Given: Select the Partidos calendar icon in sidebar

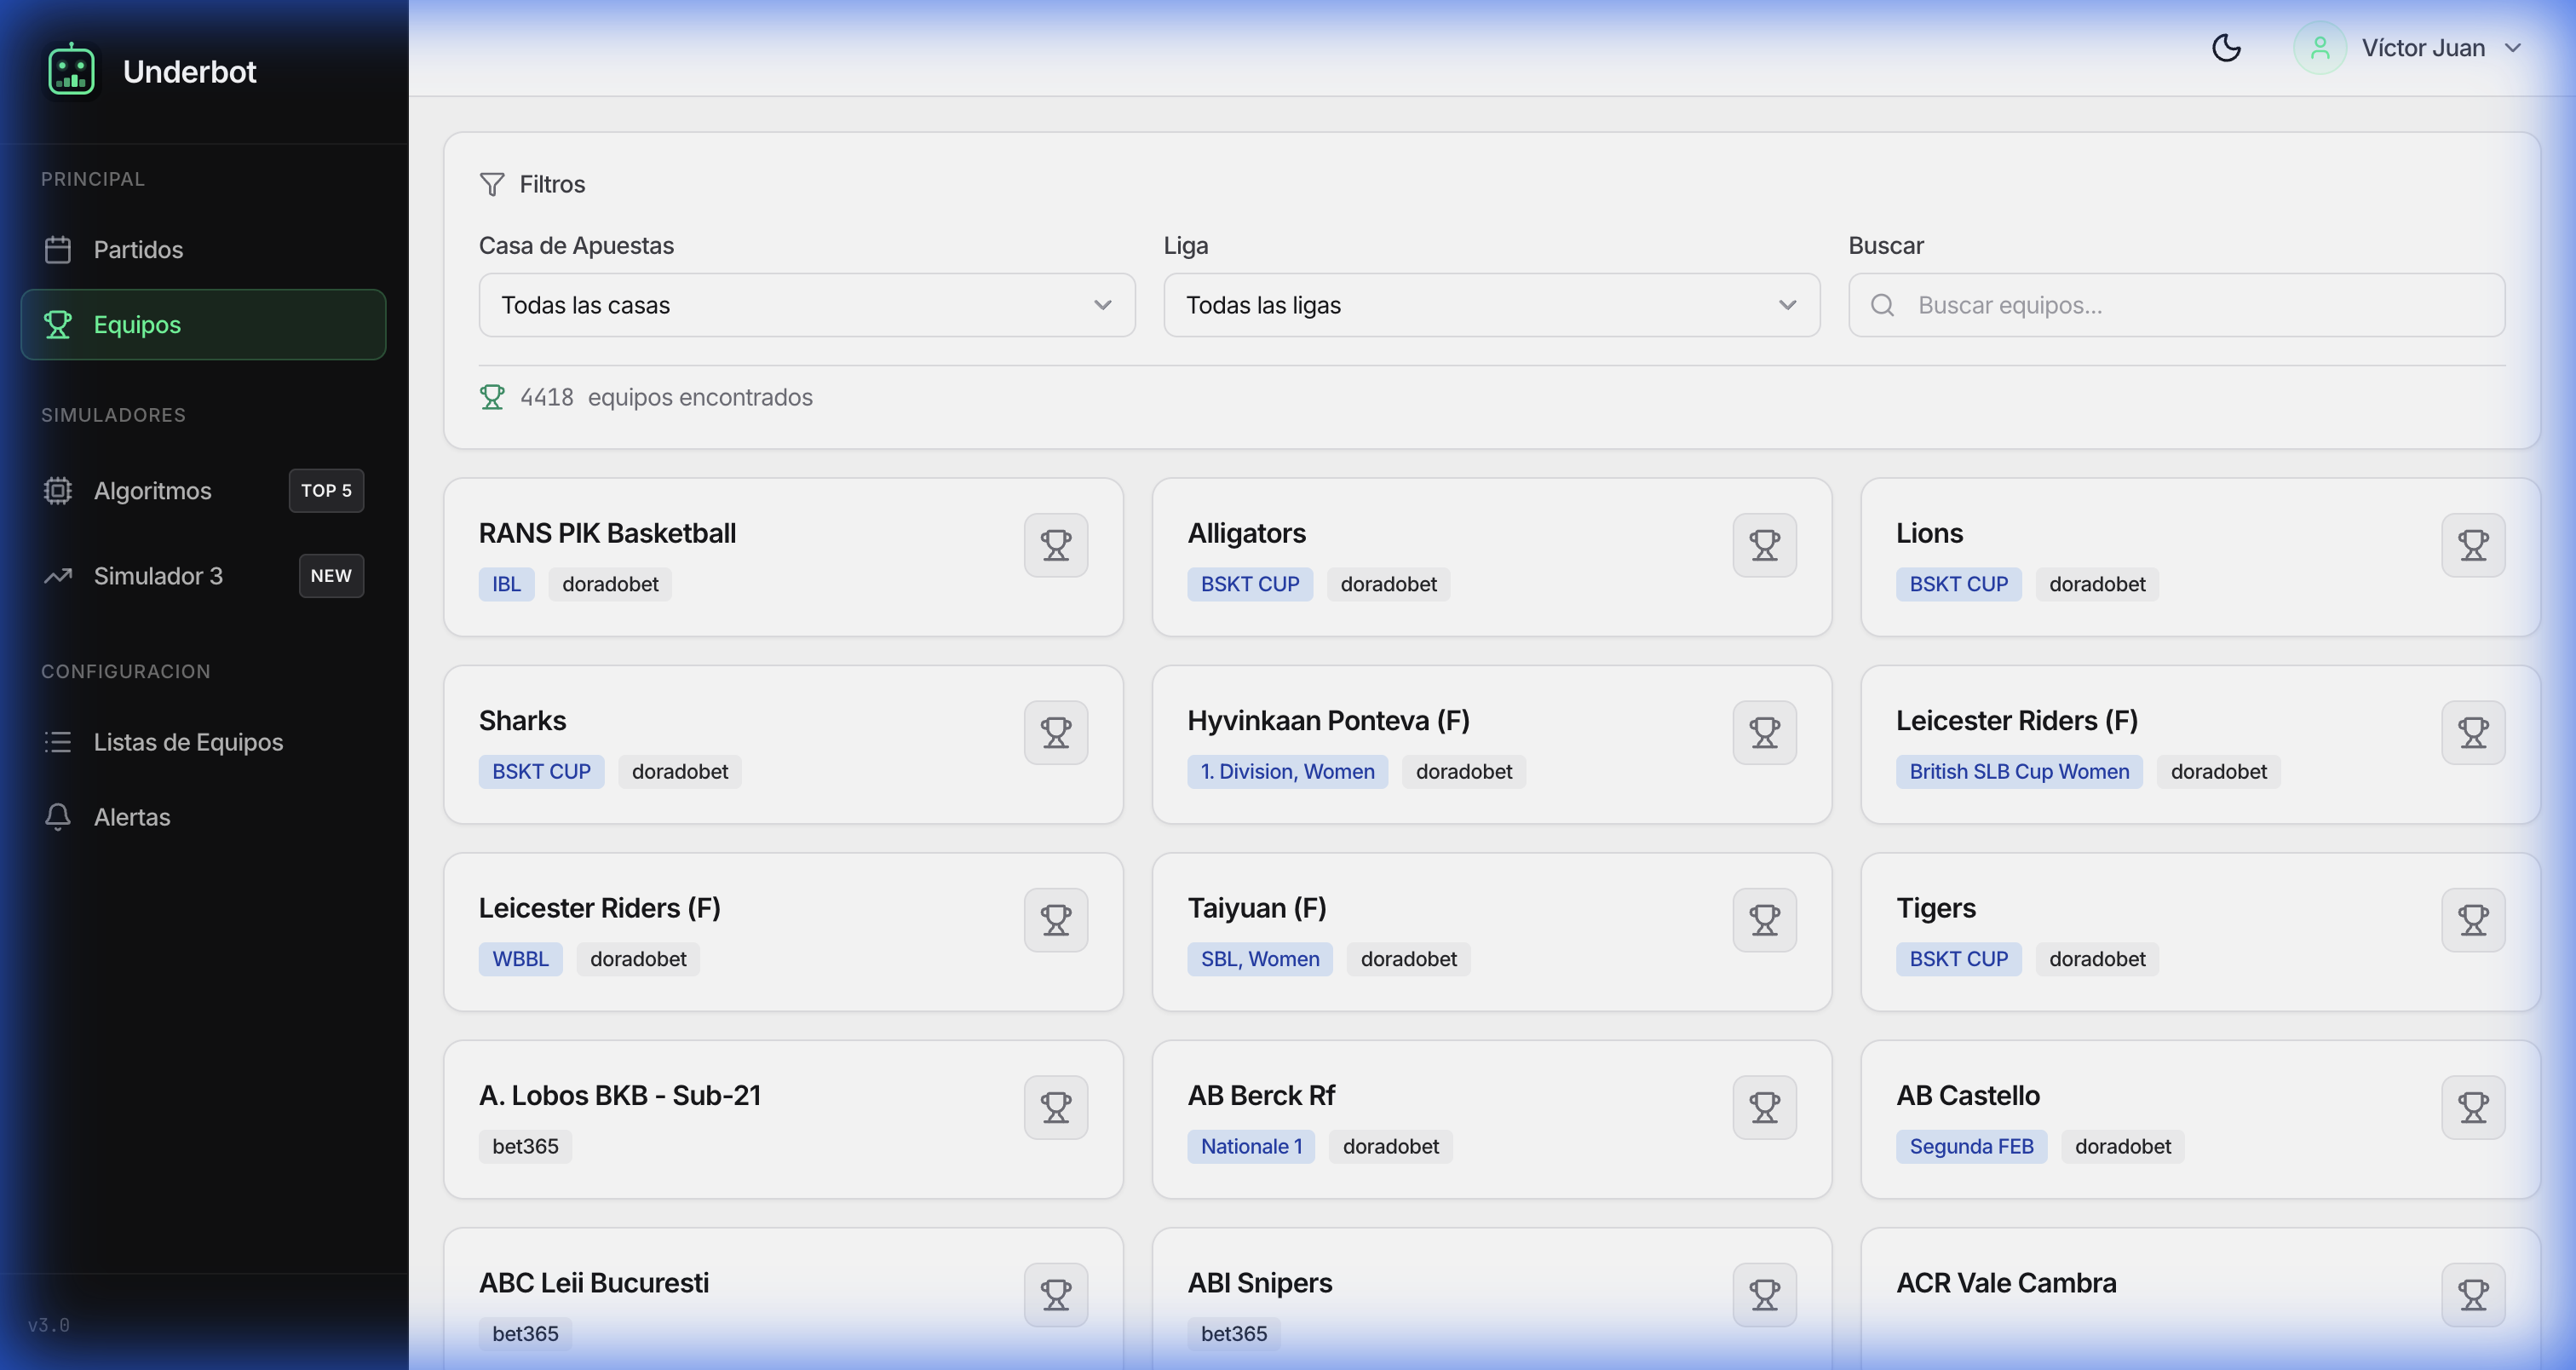Looking at the screenshot, I should 57,249.
